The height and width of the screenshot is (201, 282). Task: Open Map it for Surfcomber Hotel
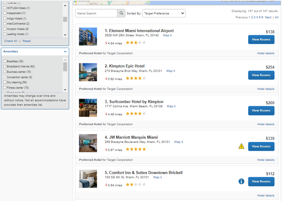pyautogui.click(x=171, y=106)
